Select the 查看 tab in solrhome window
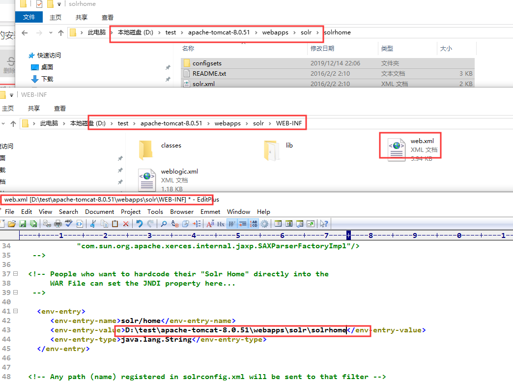 107,17
